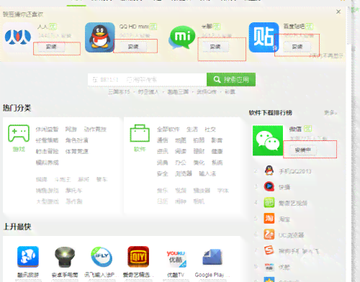The image size is (360, 282).
Task: Click the 三国志15 hot search term
Action: 119,92
